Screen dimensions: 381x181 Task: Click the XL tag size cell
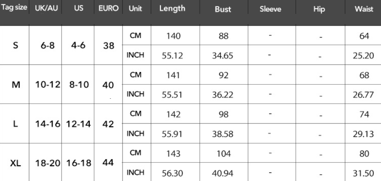(15, 164)
